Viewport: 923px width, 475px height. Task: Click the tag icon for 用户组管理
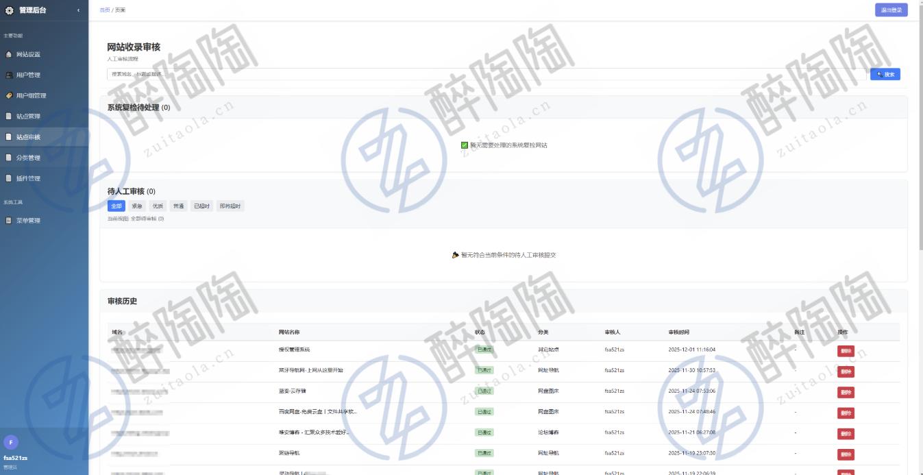9,95
